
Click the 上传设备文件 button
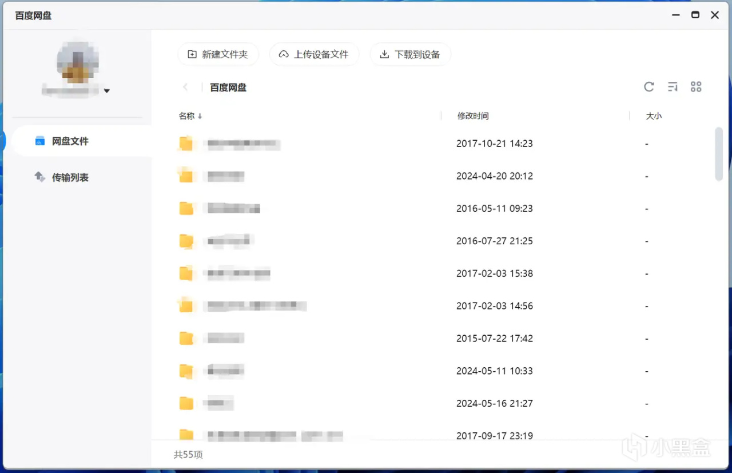click(314, 54)
